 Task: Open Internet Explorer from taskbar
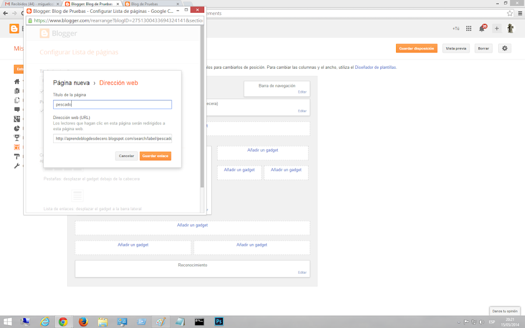pos(44,322)
